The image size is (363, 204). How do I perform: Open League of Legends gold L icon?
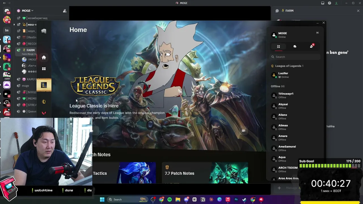(x=44, y=101)
